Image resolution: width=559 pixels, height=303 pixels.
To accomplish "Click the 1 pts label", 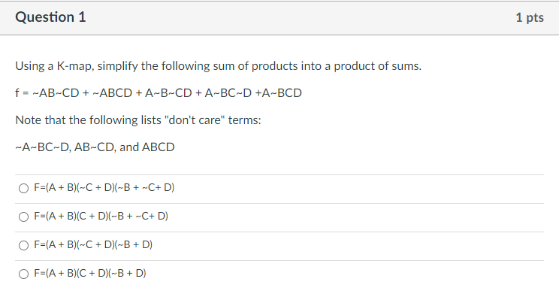I will [x=530, y=18].
